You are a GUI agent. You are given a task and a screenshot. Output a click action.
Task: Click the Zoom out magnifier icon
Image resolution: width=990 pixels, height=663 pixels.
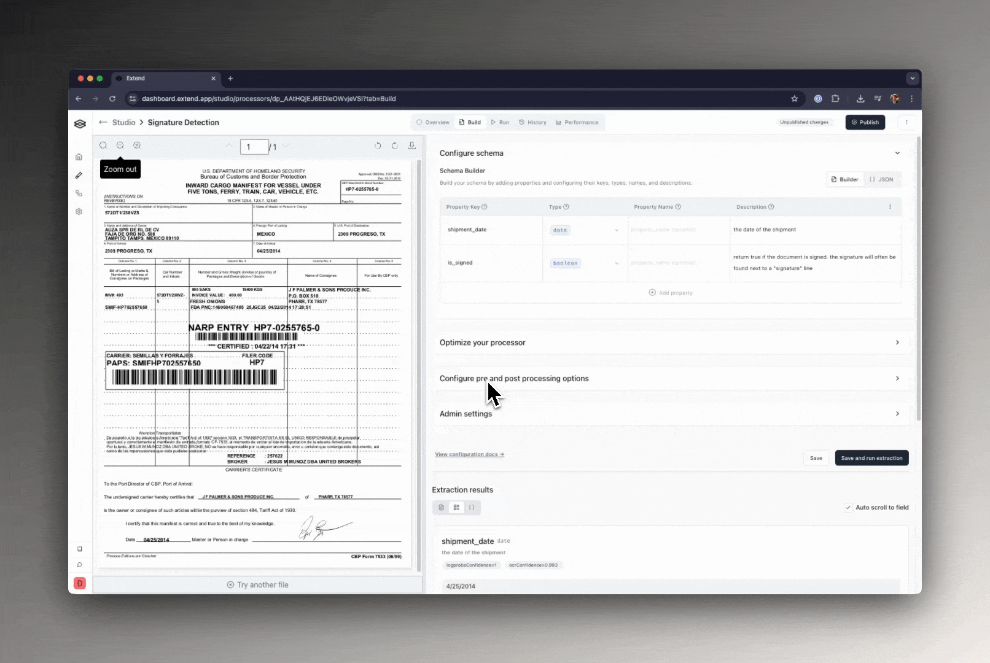[120, 145]
